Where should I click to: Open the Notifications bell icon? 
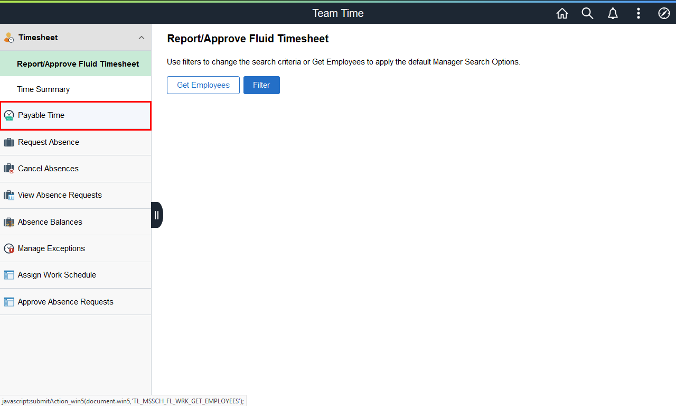pos(613,14)
